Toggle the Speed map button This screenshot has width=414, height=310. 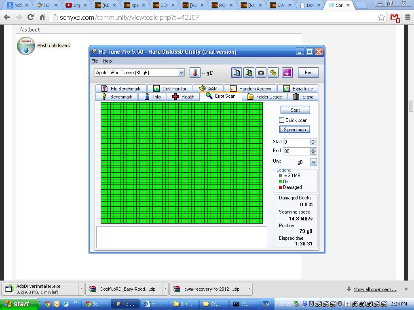[295, 130]
